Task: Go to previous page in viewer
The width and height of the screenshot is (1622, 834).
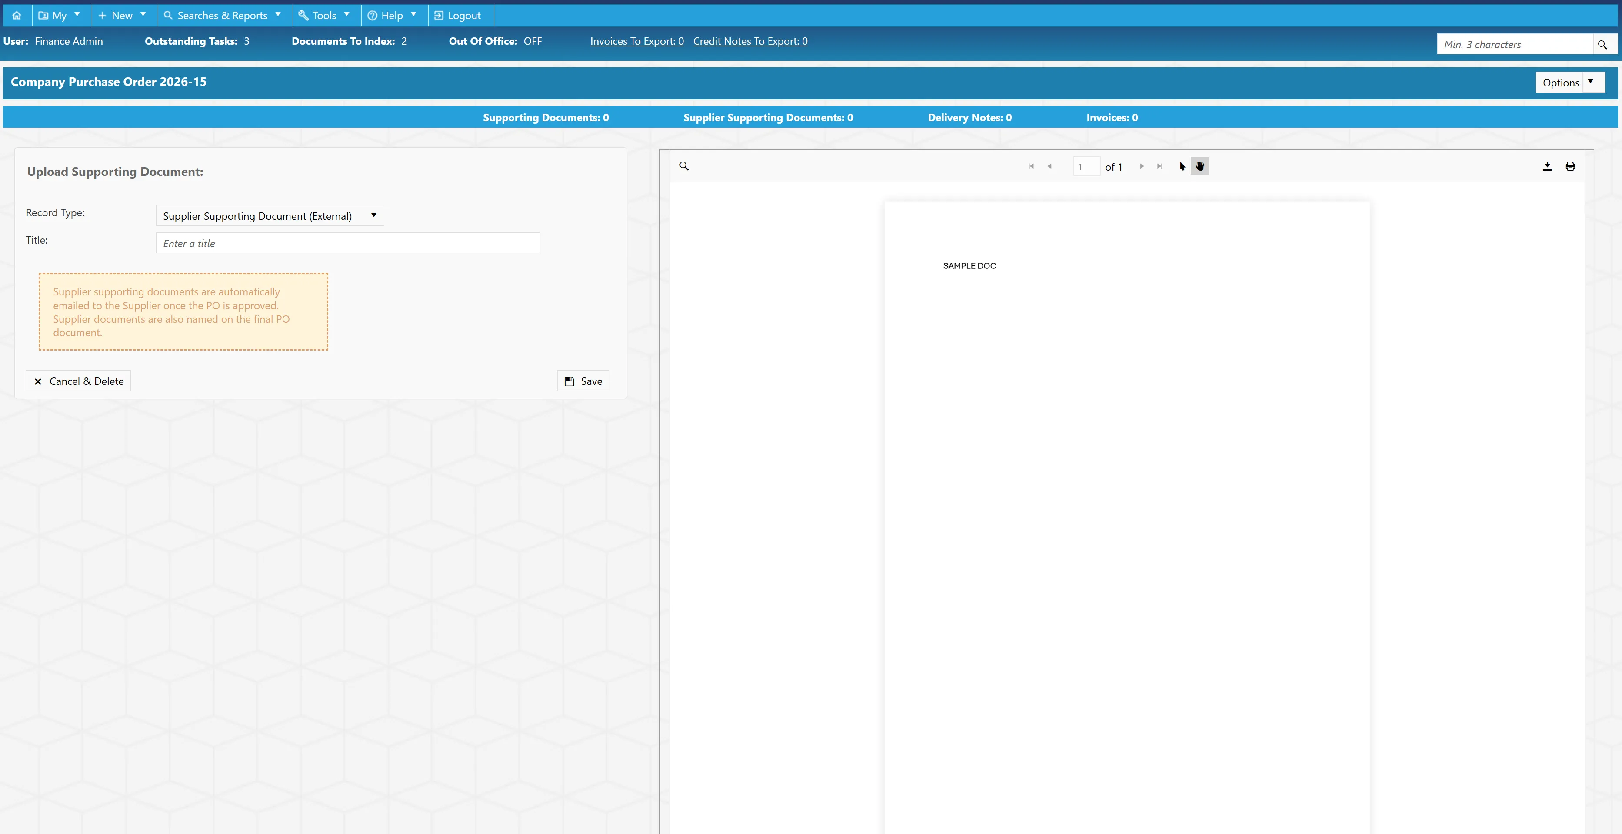Action: point(1049,166)
